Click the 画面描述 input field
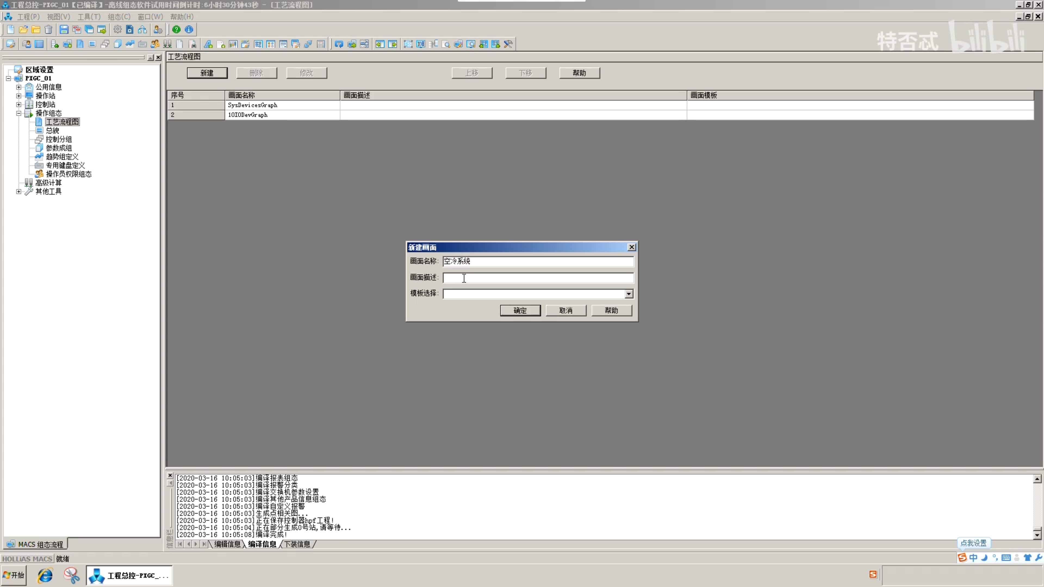This screenshot has width=1044, height=587. tap(538, 277)
